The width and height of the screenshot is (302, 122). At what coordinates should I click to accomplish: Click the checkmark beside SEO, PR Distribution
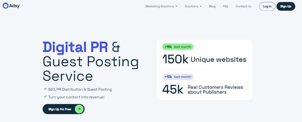point(45,89)
